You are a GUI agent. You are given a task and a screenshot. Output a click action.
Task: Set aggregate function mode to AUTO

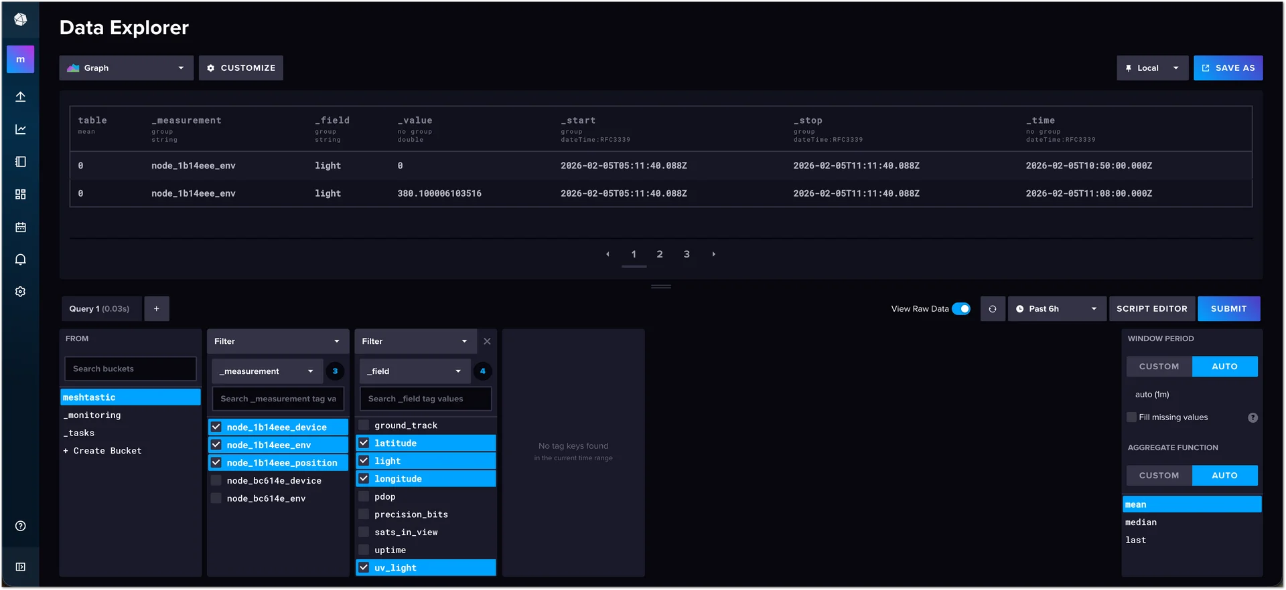click(1225, 476)
